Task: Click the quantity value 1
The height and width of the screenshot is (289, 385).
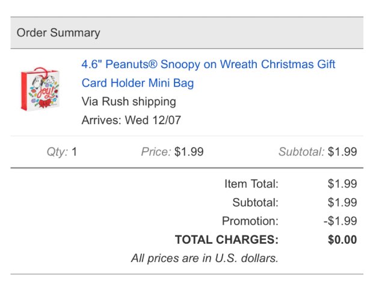Action: tap(75, 152)
